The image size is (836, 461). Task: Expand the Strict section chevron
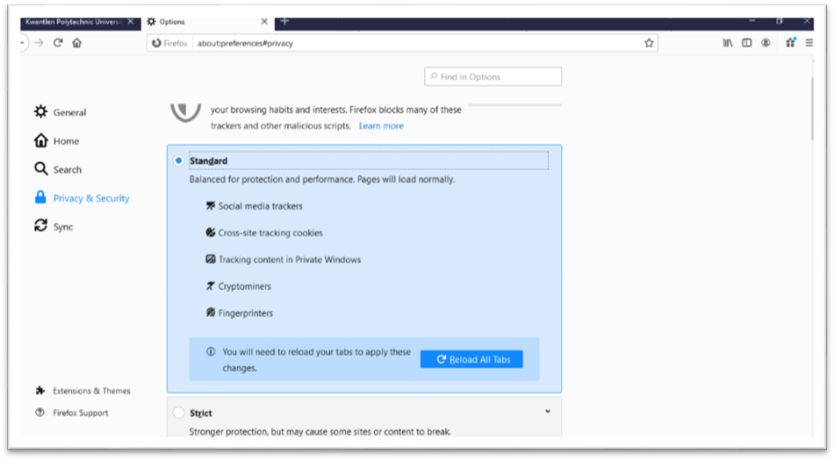pyautogui.click(x=548, y=411)
